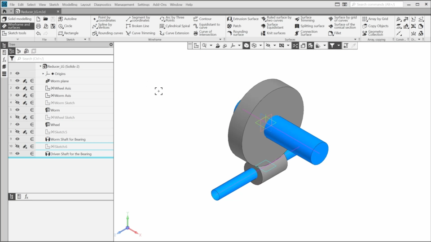Choose the Curve Trimming tool
431x242 pixels.
click(140, 33)
